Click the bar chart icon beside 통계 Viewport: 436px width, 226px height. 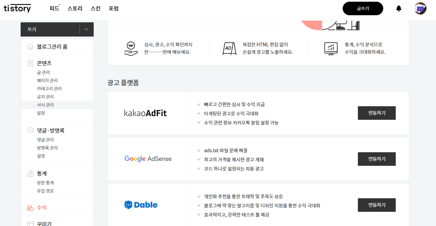[x=30, y=174]
